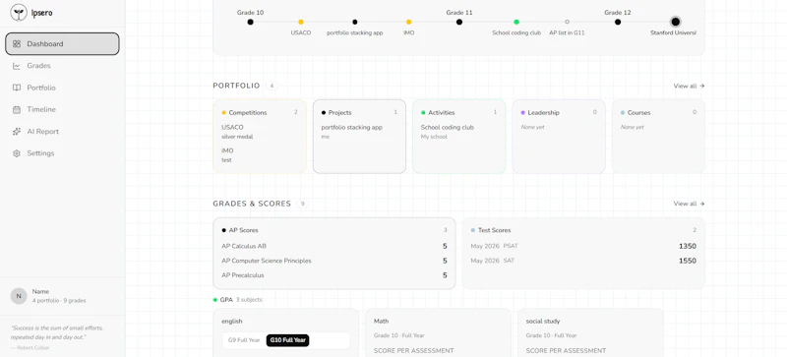Select the portfolio stacking app timeline dot
Viewport: 787px width, 357px height.
click(355, 22)
